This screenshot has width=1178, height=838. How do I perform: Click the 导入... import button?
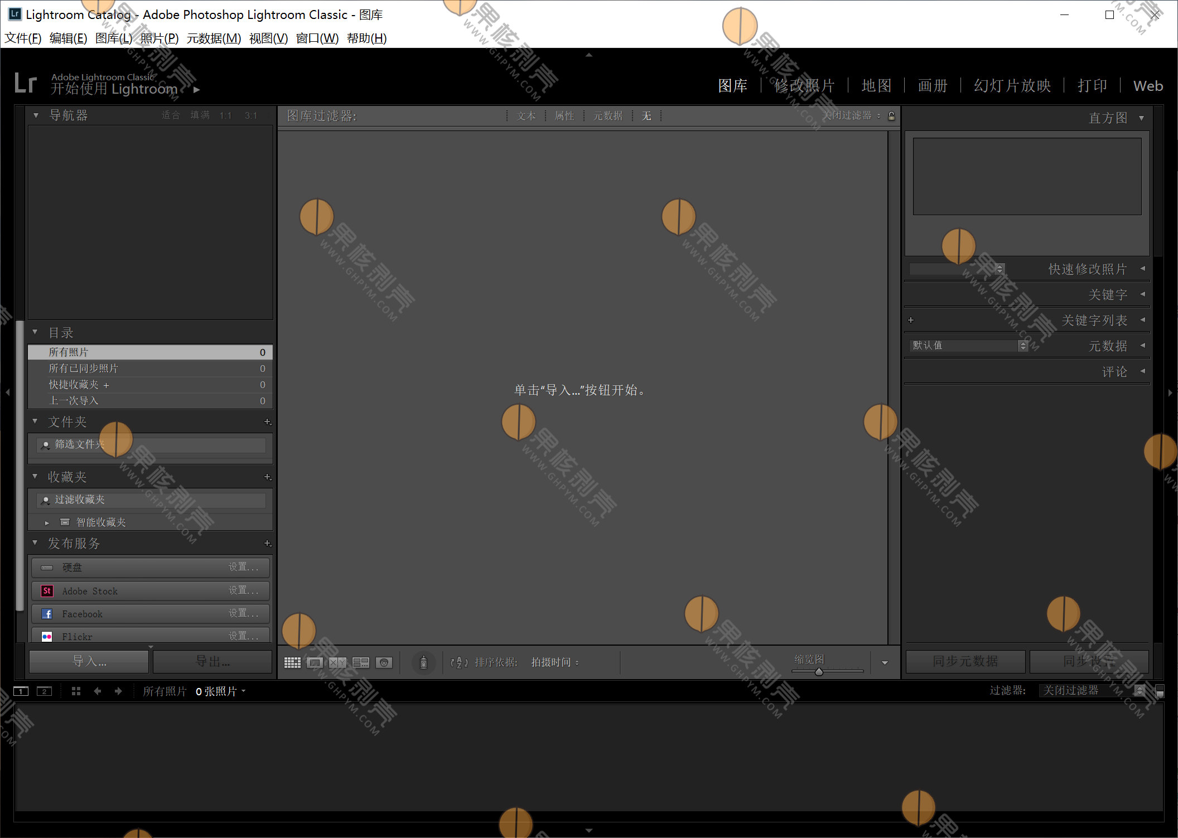coord(89,662)
